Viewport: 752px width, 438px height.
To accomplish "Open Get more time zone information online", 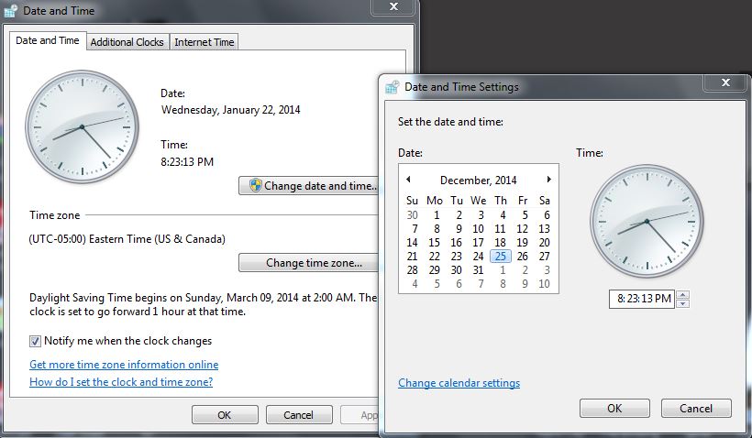I will click(x=124, y=365).
